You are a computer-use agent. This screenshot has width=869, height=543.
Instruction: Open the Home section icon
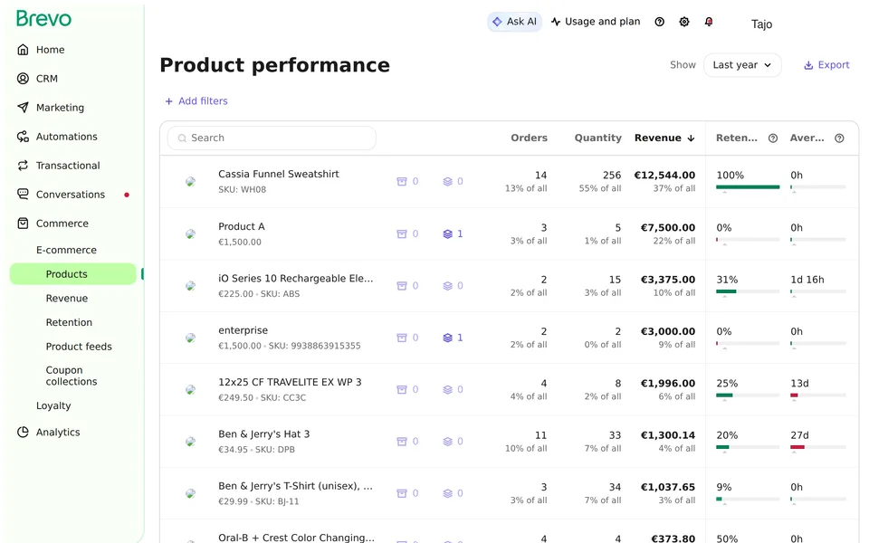click(x=23, y=49)
